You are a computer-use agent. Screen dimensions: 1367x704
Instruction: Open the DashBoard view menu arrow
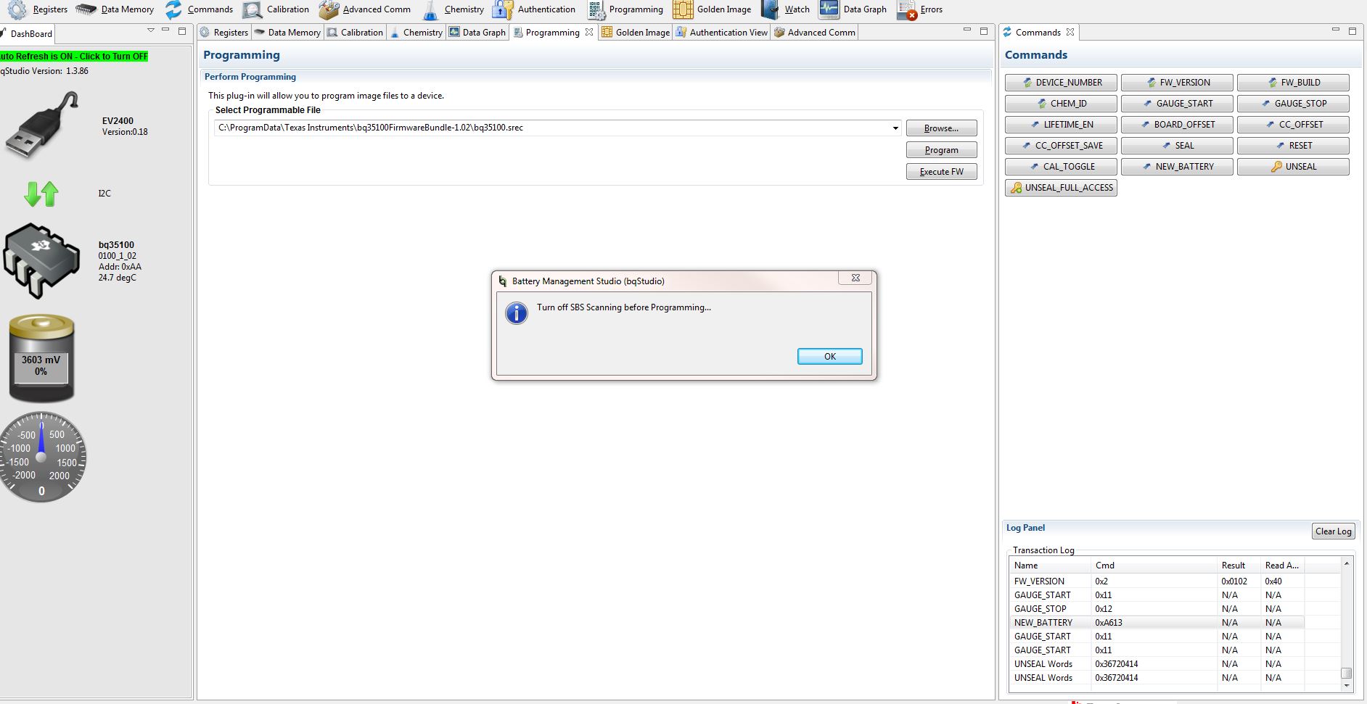[x=151, y=30]
